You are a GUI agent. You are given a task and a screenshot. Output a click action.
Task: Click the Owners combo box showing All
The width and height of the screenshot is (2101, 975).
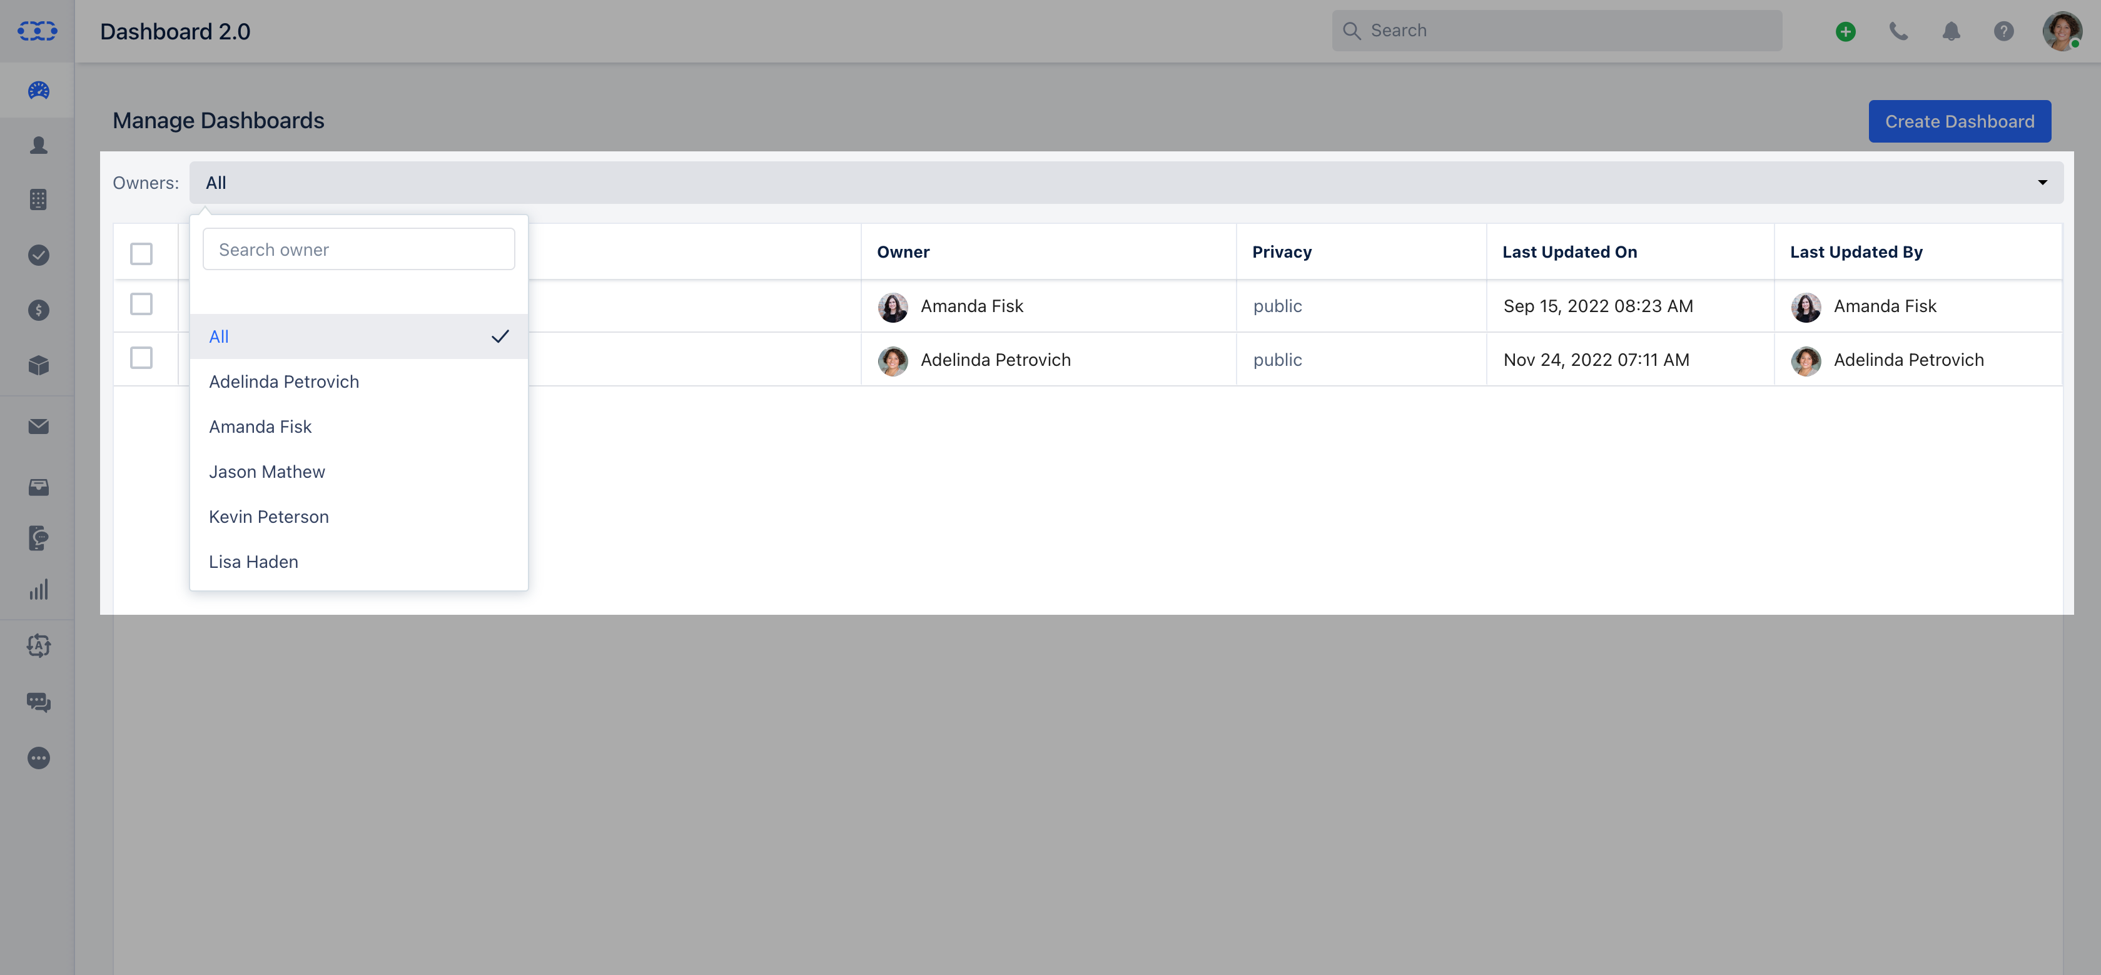(x=1126, y=183)
